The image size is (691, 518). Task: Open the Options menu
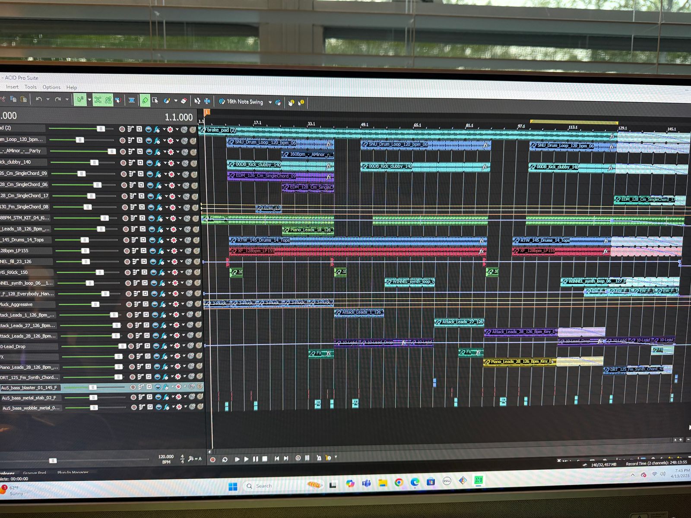(x=51, y=87)
